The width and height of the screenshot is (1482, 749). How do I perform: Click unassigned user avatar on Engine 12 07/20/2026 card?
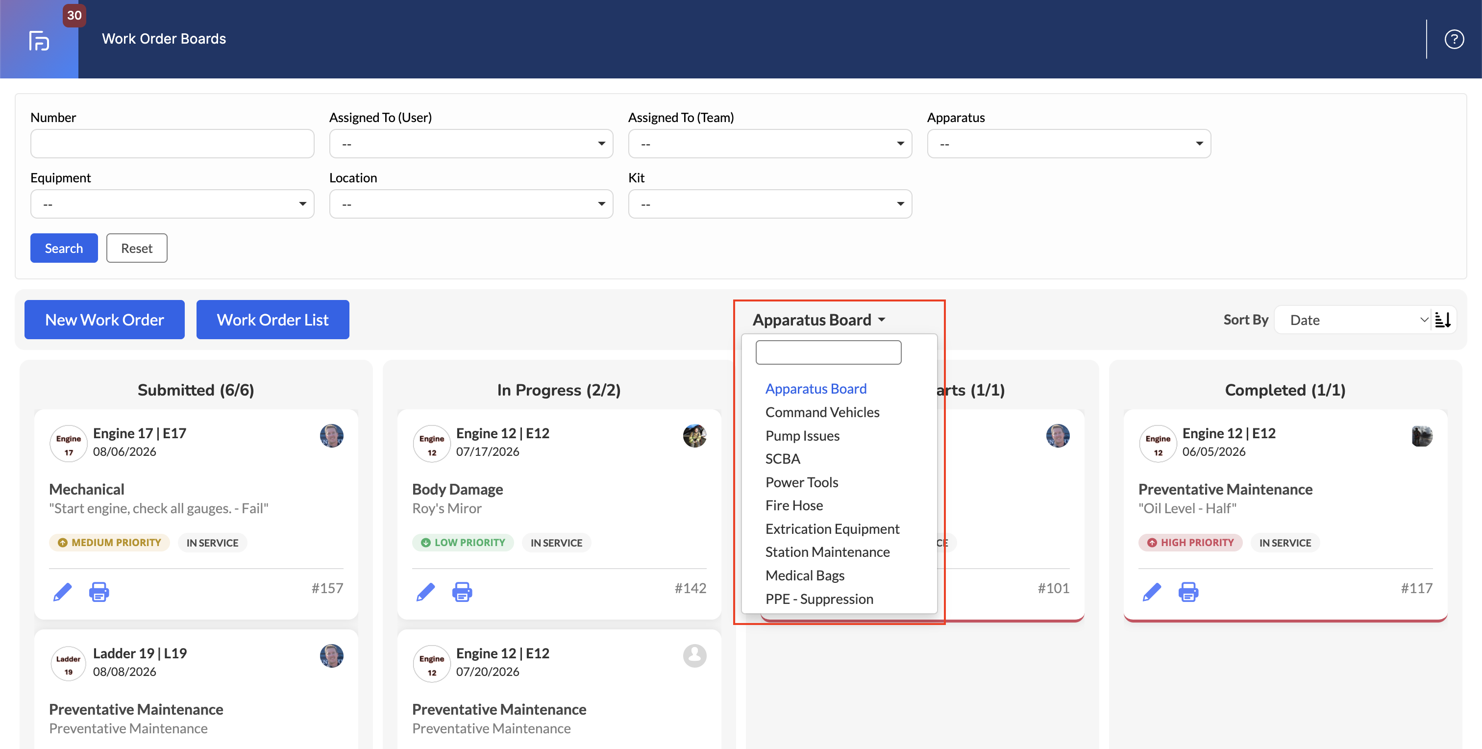[694, 656]
